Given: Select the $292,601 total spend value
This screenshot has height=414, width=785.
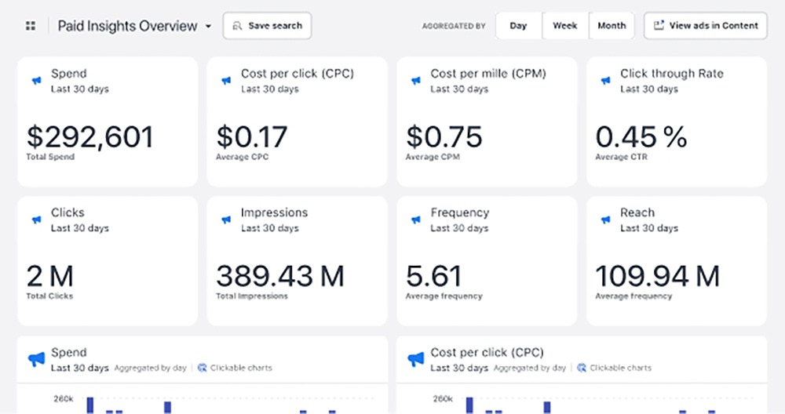Looking at the screenshot, I should [89, 136].
